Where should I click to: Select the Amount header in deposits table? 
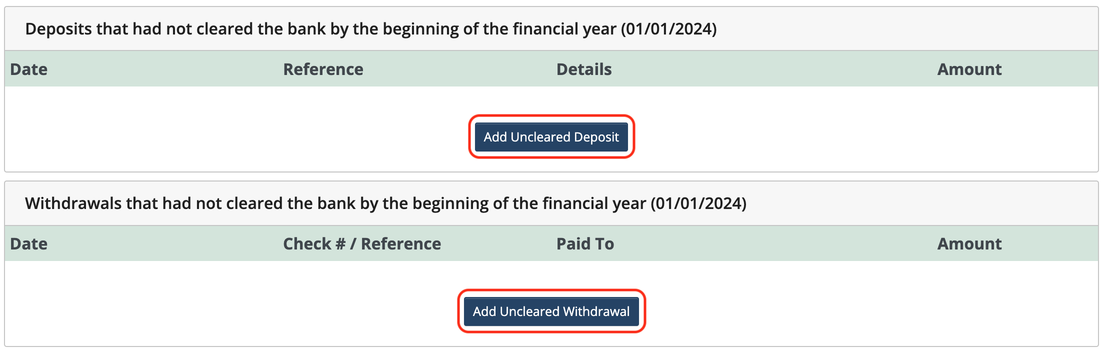tap(969, 69)
